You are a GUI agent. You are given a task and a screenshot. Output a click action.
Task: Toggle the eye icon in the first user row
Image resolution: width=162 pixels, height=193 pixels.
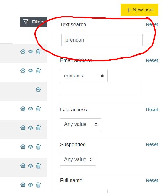30,51
